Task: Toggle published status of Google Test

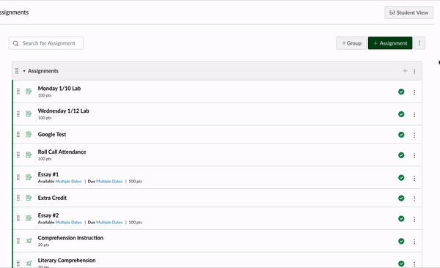Action: (401, 135)
